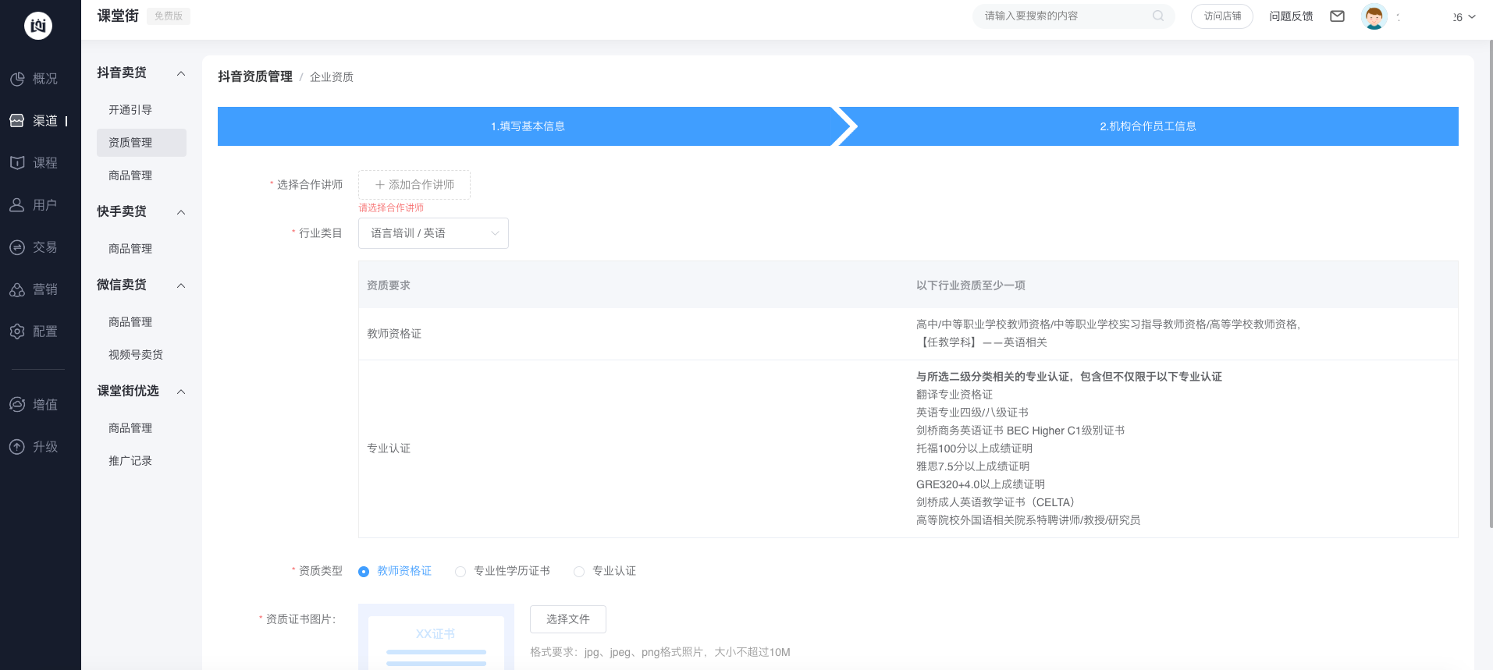The height and width of the screenshot is (670, 1493).
Task: Select 教师资格证 radio option
Action: (x=395, y=571)
